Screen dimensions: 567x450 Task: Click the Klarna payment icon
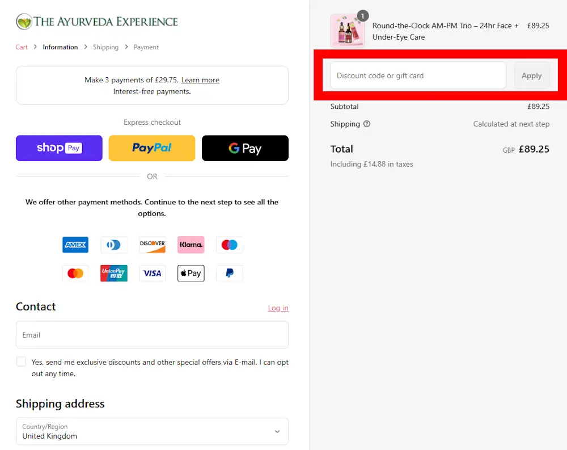[x=191, y=245]
